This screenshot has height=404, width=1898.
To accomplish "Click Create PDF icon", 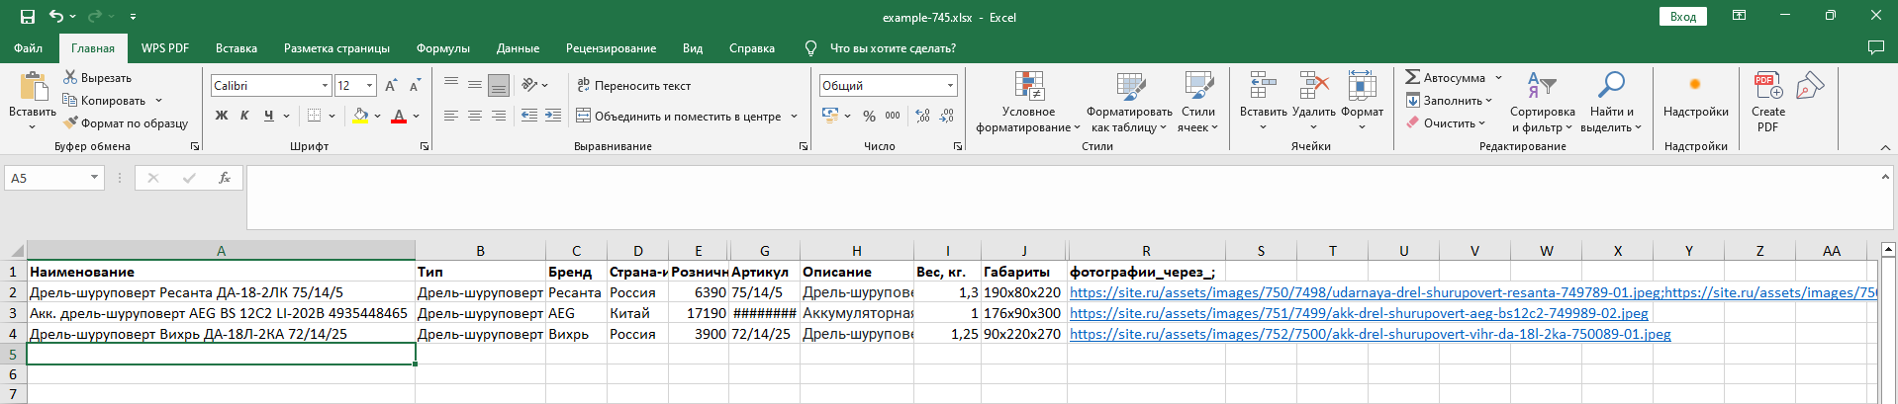I will (1767, 102).
